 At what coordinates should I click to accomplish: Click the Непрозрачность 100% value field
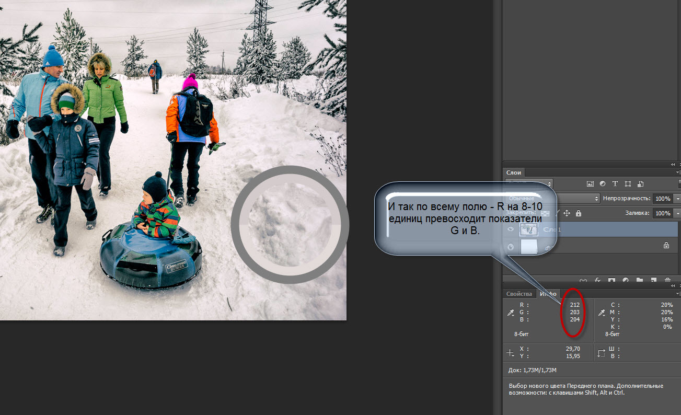pyautogui.click(x=664, y=199)
